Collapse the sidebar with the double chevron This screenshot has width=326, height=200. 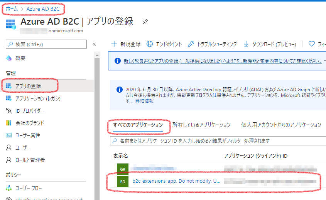click(94, 44)
